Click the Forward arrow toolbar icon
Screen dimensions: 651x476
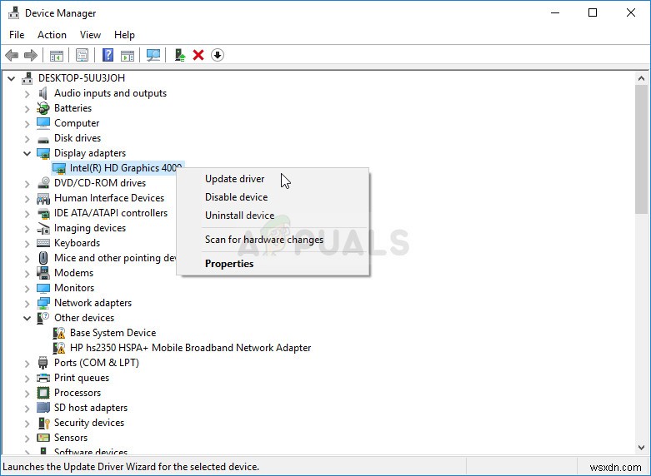pyautogui.click(x=31, y=55)
